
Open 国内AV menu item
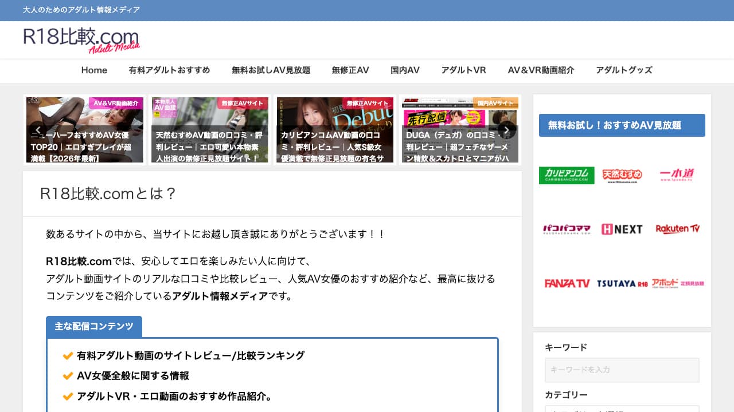point(405,70)
